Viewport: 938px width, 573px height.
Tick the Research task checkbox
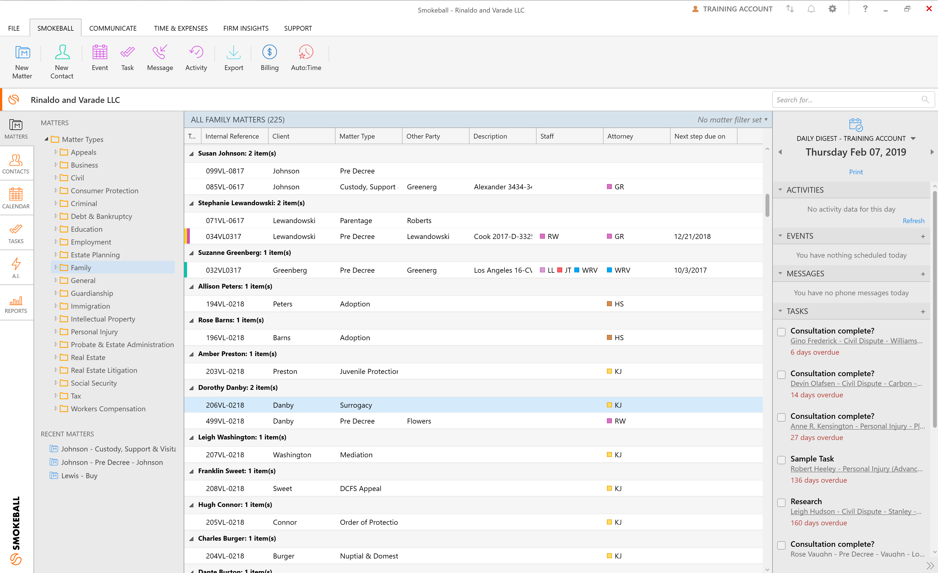781,503
